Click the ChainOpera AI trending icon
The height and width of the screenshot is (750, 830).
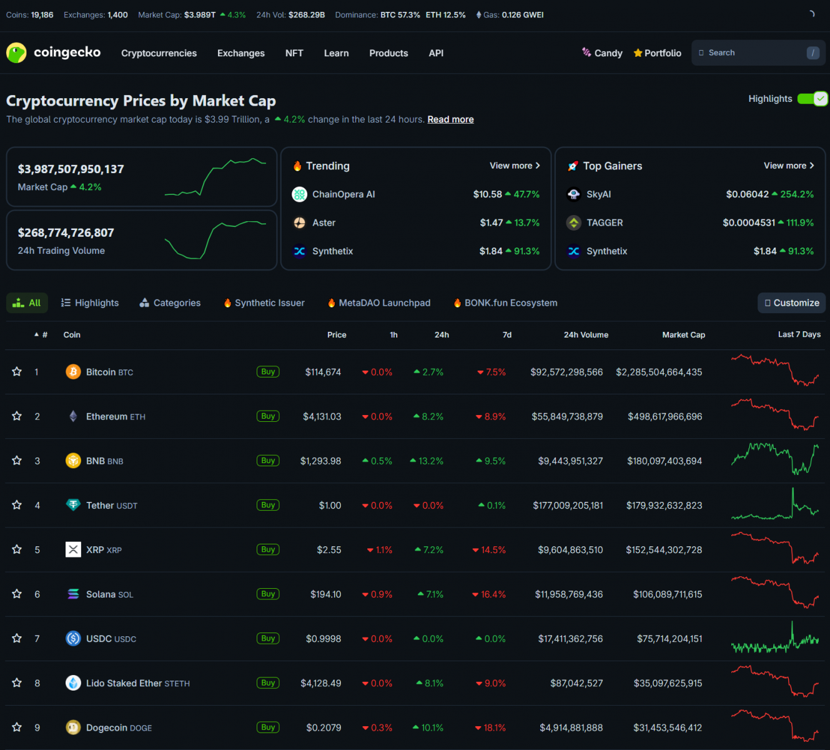click(300, 194)
